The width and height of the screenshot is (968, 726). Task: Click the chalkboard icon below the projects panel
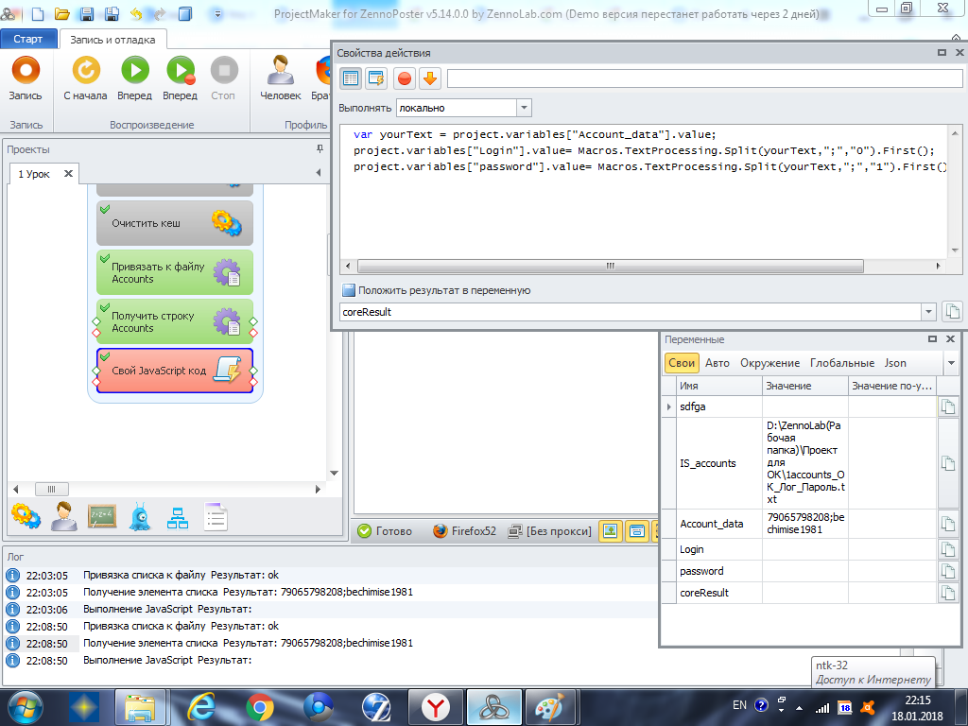pos(102,516)
